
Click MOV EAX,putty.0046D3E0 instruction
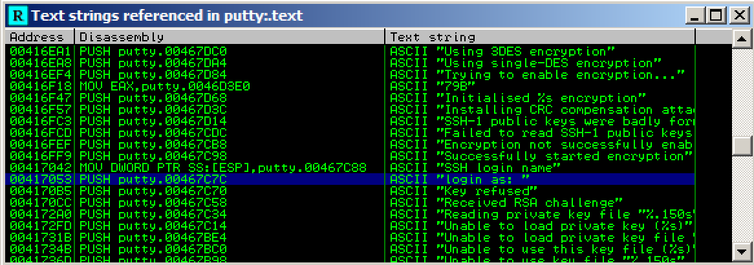pyautogui.click(x=165, y=86)
